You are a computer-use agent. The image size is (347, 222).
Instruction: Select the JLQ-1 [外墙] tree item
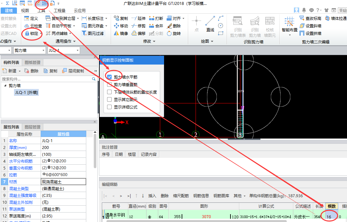click(x=26, y=92)
